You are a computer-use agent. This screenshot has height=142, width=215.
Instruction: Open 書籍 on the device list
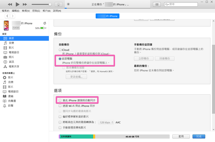[x=24, y=96]
